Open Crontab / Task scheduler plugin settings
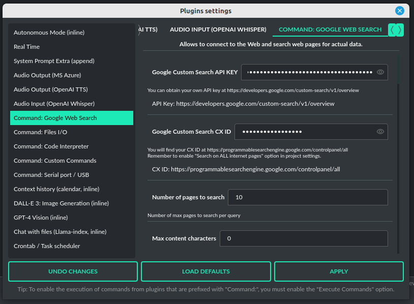 point(46,246)
